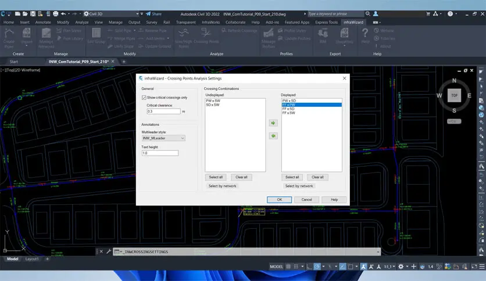The width and height of the screenshot is (486, 281).
Task: Switch to the Annotate ribbon tab
Action: tap(43, 22)
